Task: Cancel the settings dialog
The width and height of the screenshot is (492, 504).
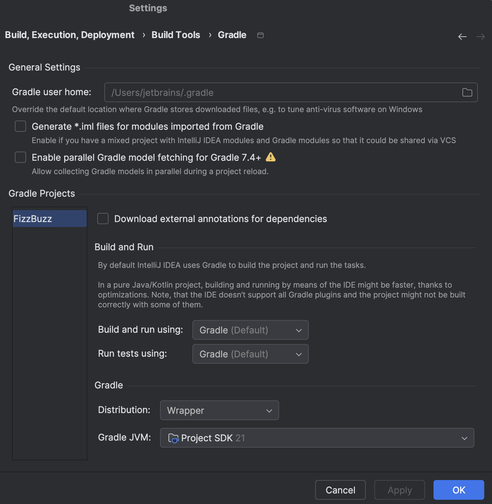Action: pos(340,490)
